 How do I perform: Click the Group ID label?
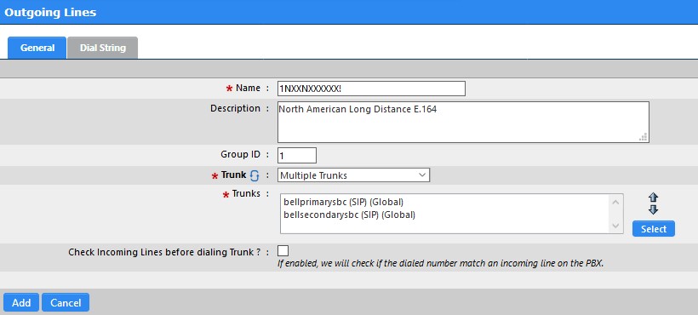[240, 154]
